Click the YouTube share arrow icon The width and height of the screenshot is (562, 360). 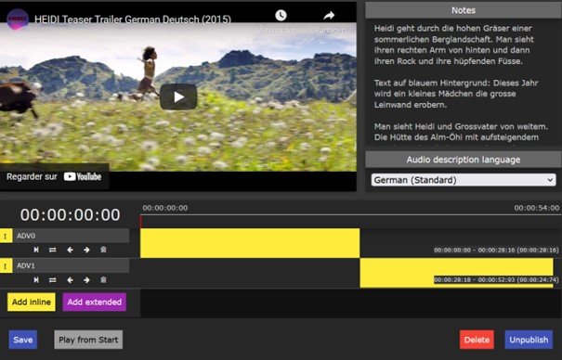329,16
